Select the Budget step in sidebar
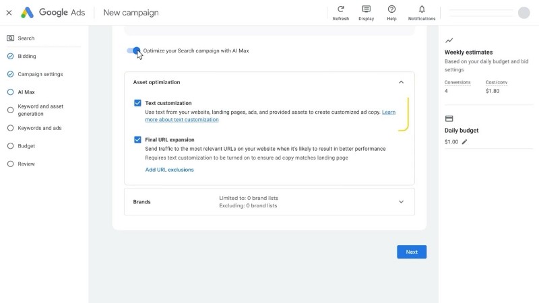539x303 pixels. coord(26,146)
